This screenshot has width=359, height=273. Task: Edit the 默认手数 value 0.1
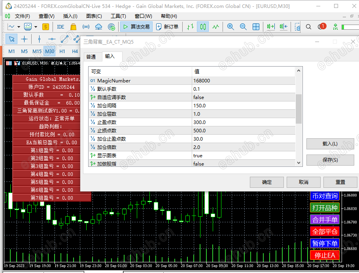244,89
